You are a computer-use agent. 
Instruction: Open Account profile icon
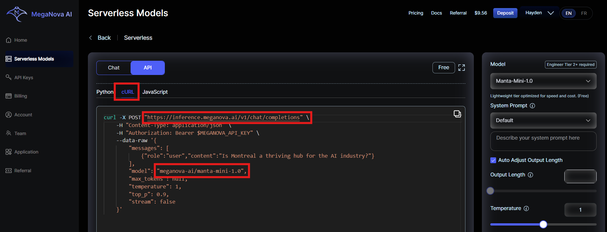[x=9, y=115]
